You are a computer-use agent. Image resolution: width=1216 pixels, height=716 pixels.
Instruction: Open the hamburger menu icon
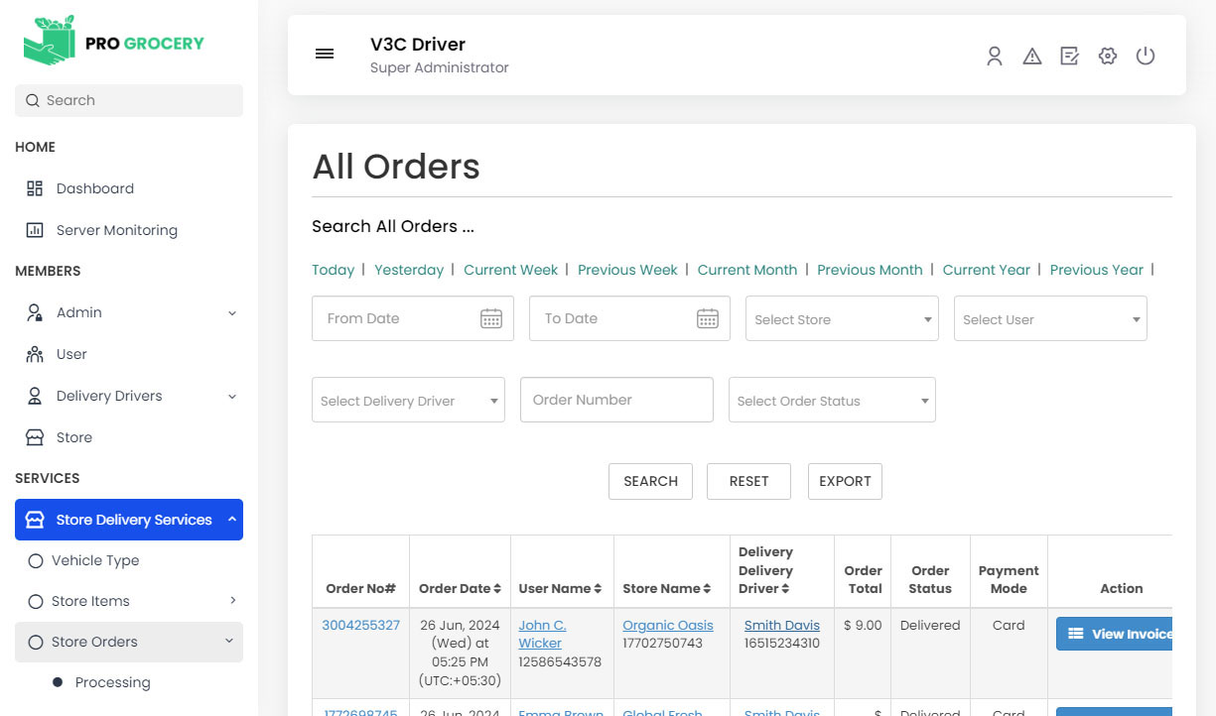coord(325,54)
